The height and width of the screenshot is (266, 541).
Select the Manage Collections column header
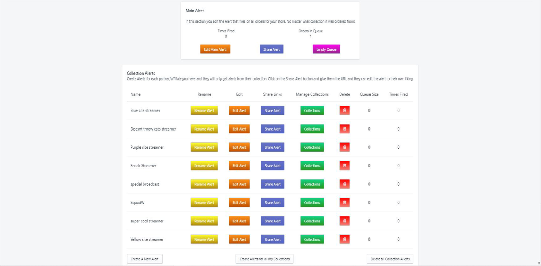312,94
